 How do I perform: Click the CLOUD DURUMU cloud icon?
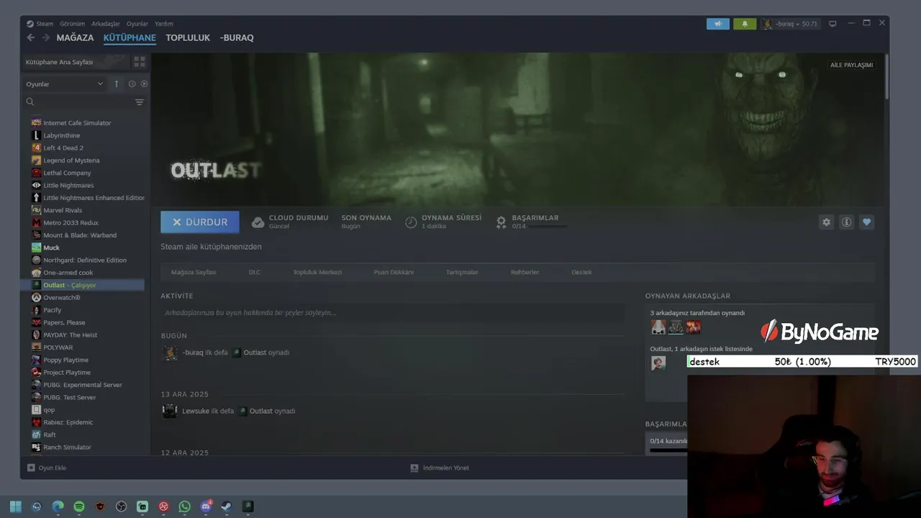coord(258,222)
